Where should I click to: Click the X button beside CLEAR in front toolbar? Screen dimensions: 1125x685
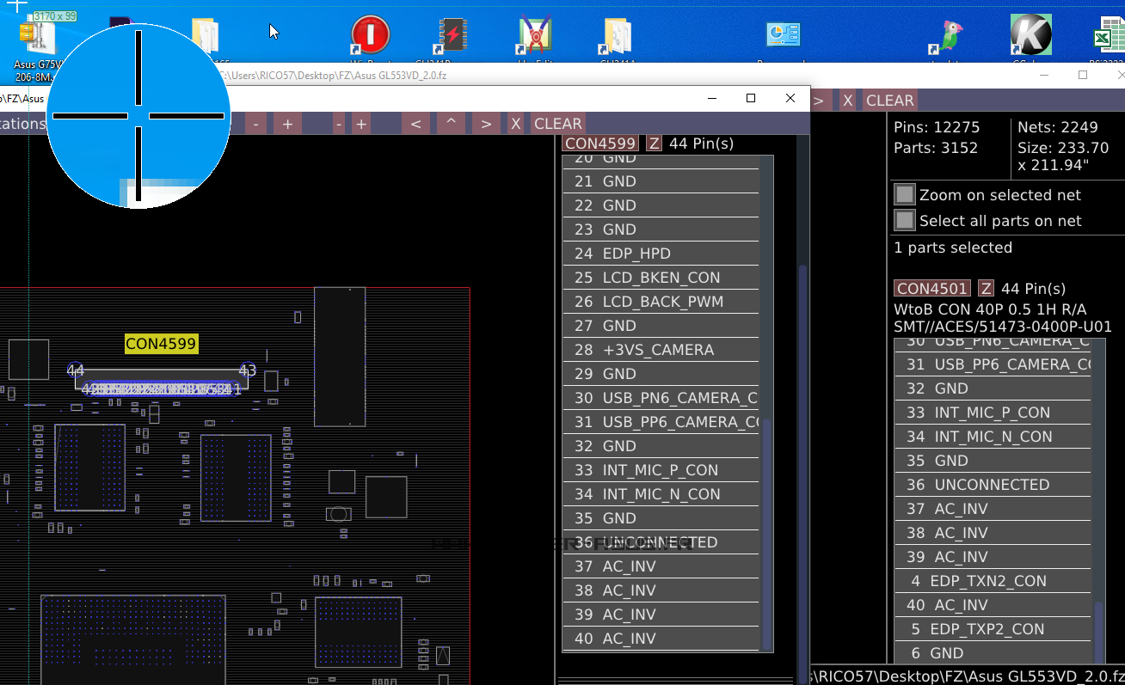[x=515, y=124]
